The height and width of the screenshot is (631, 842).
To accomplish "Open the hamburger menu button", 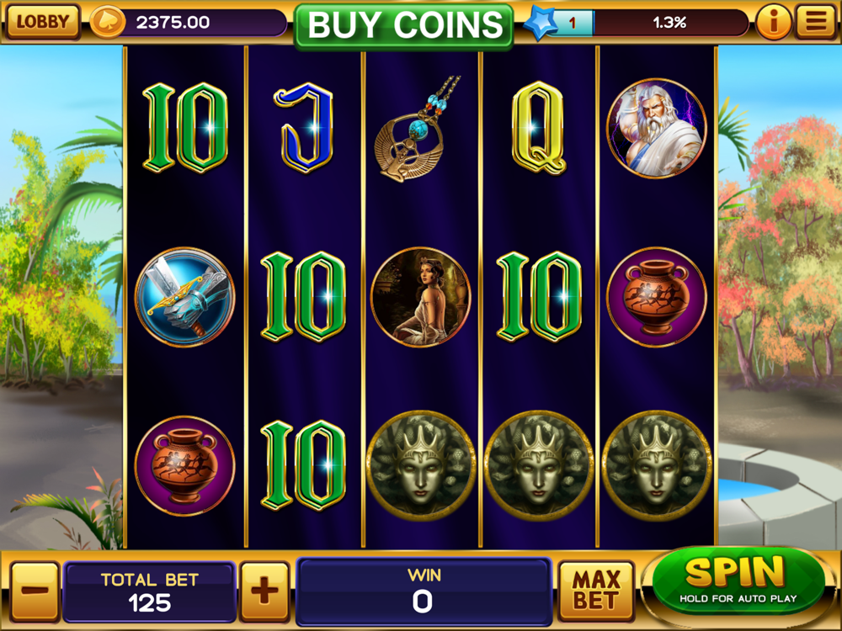I will (816, 22).
